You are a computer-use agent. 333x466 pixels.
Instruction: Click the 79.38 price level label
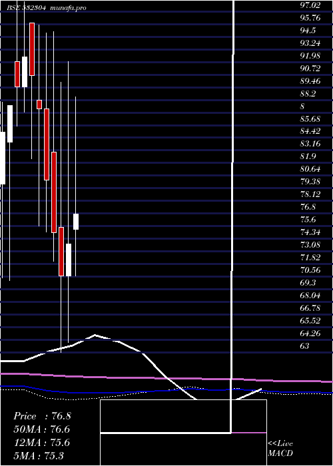310,182
